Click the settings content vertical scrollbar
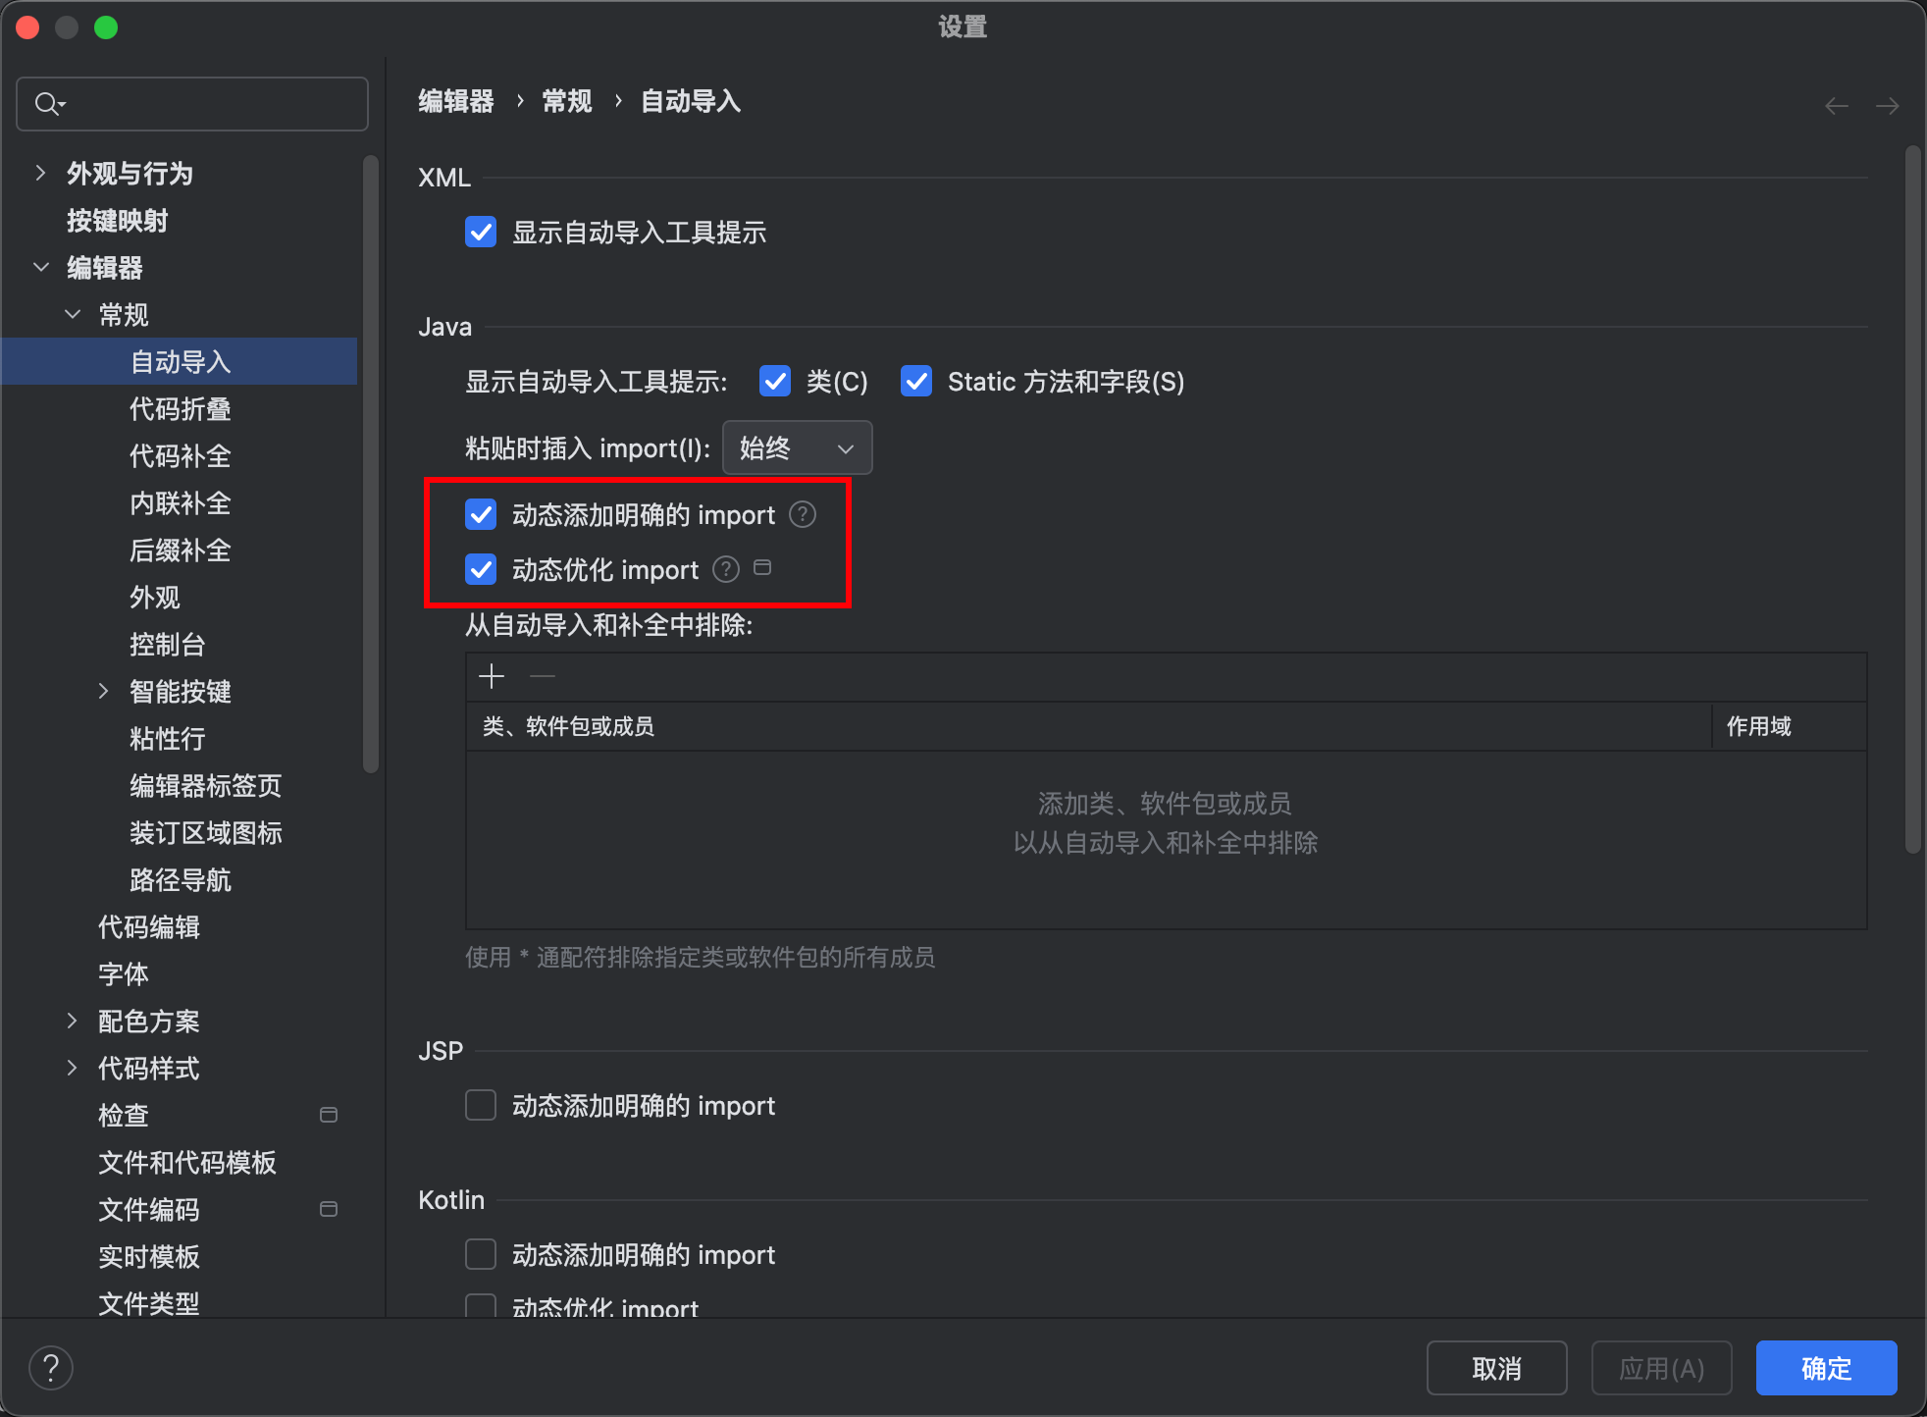 pos(1912,500)
